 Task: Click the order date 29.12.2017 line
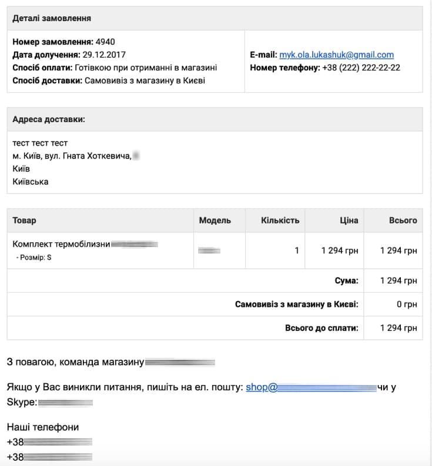pyautogui.click(x=69, y=55)
